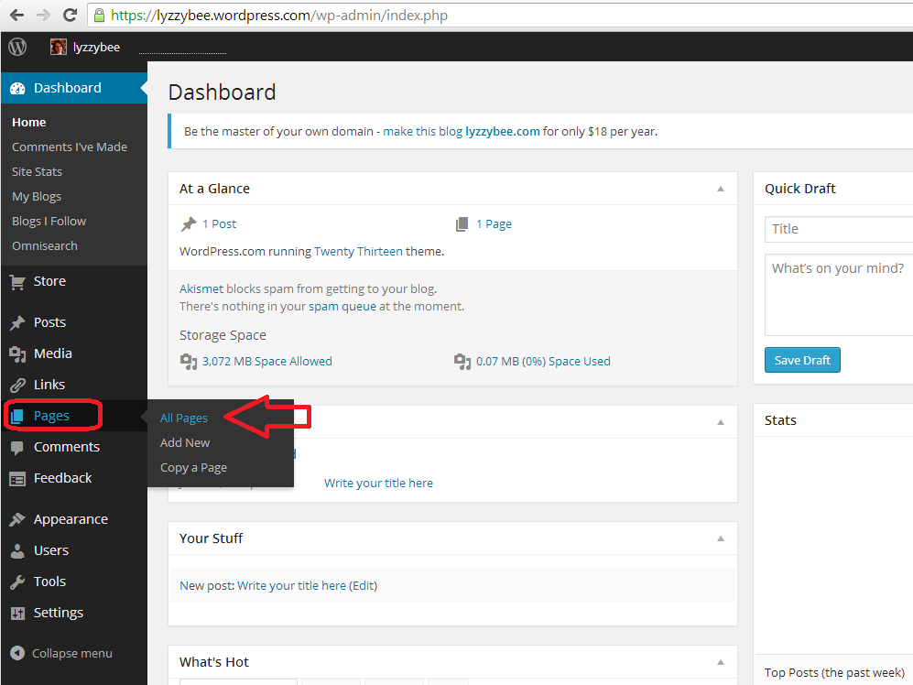This screenshot has height=685, width=913.
Task: Click the Links chain icon
Action: click(17, 385)
